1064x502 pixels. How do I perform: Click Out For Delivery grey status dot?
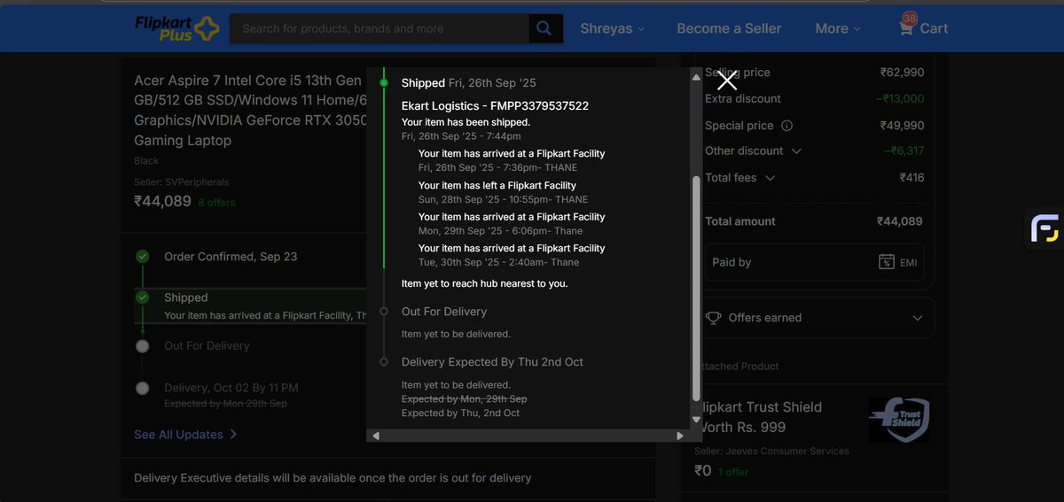click(x=142, y=346)
